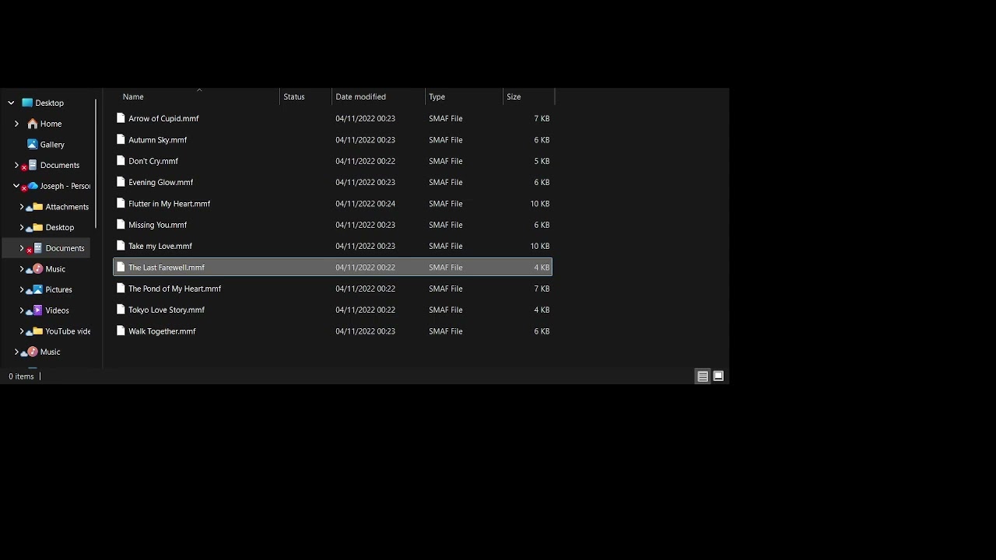The width and height of the screenshot is (996, 560).
Task: Click the Walk Together.mmf file icon
Action: [x=121, y=331]
